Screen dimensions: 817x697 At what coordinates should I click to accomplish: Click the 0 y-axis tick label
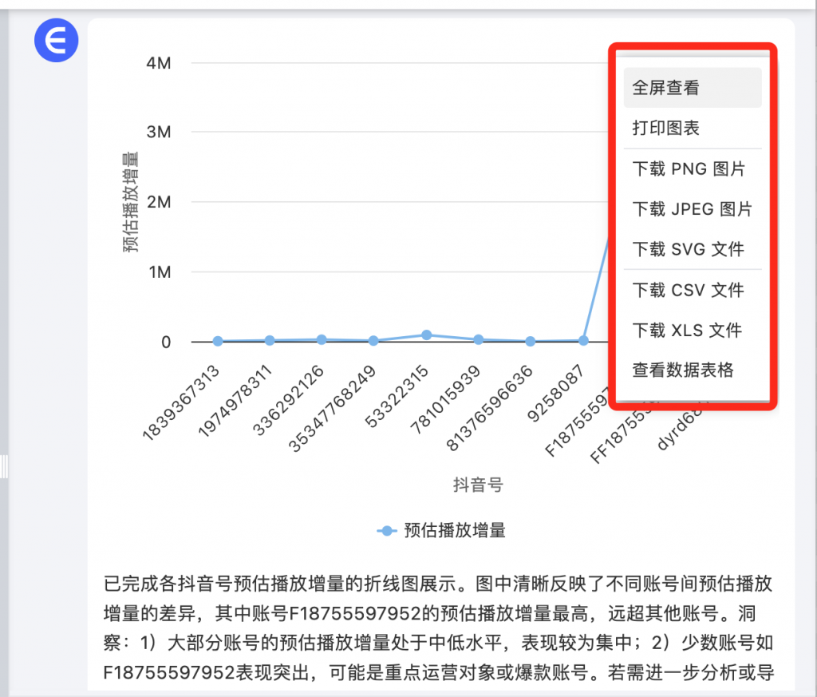click(166, 342)
